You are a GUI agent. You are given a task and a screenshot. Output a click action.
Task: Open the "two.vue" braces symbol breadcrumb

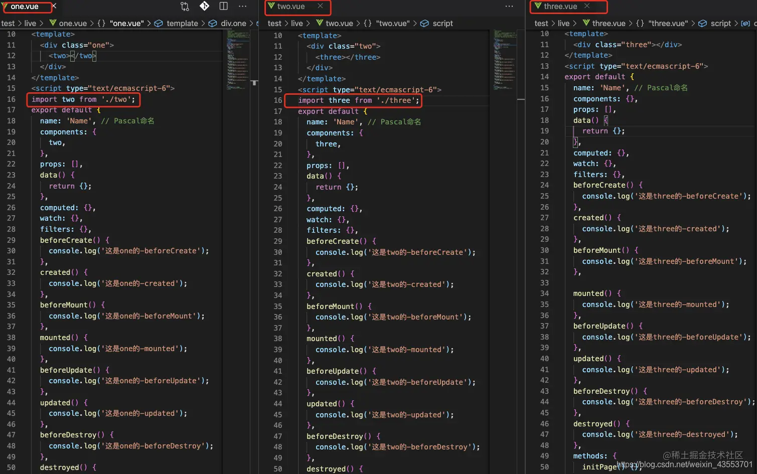387,24
